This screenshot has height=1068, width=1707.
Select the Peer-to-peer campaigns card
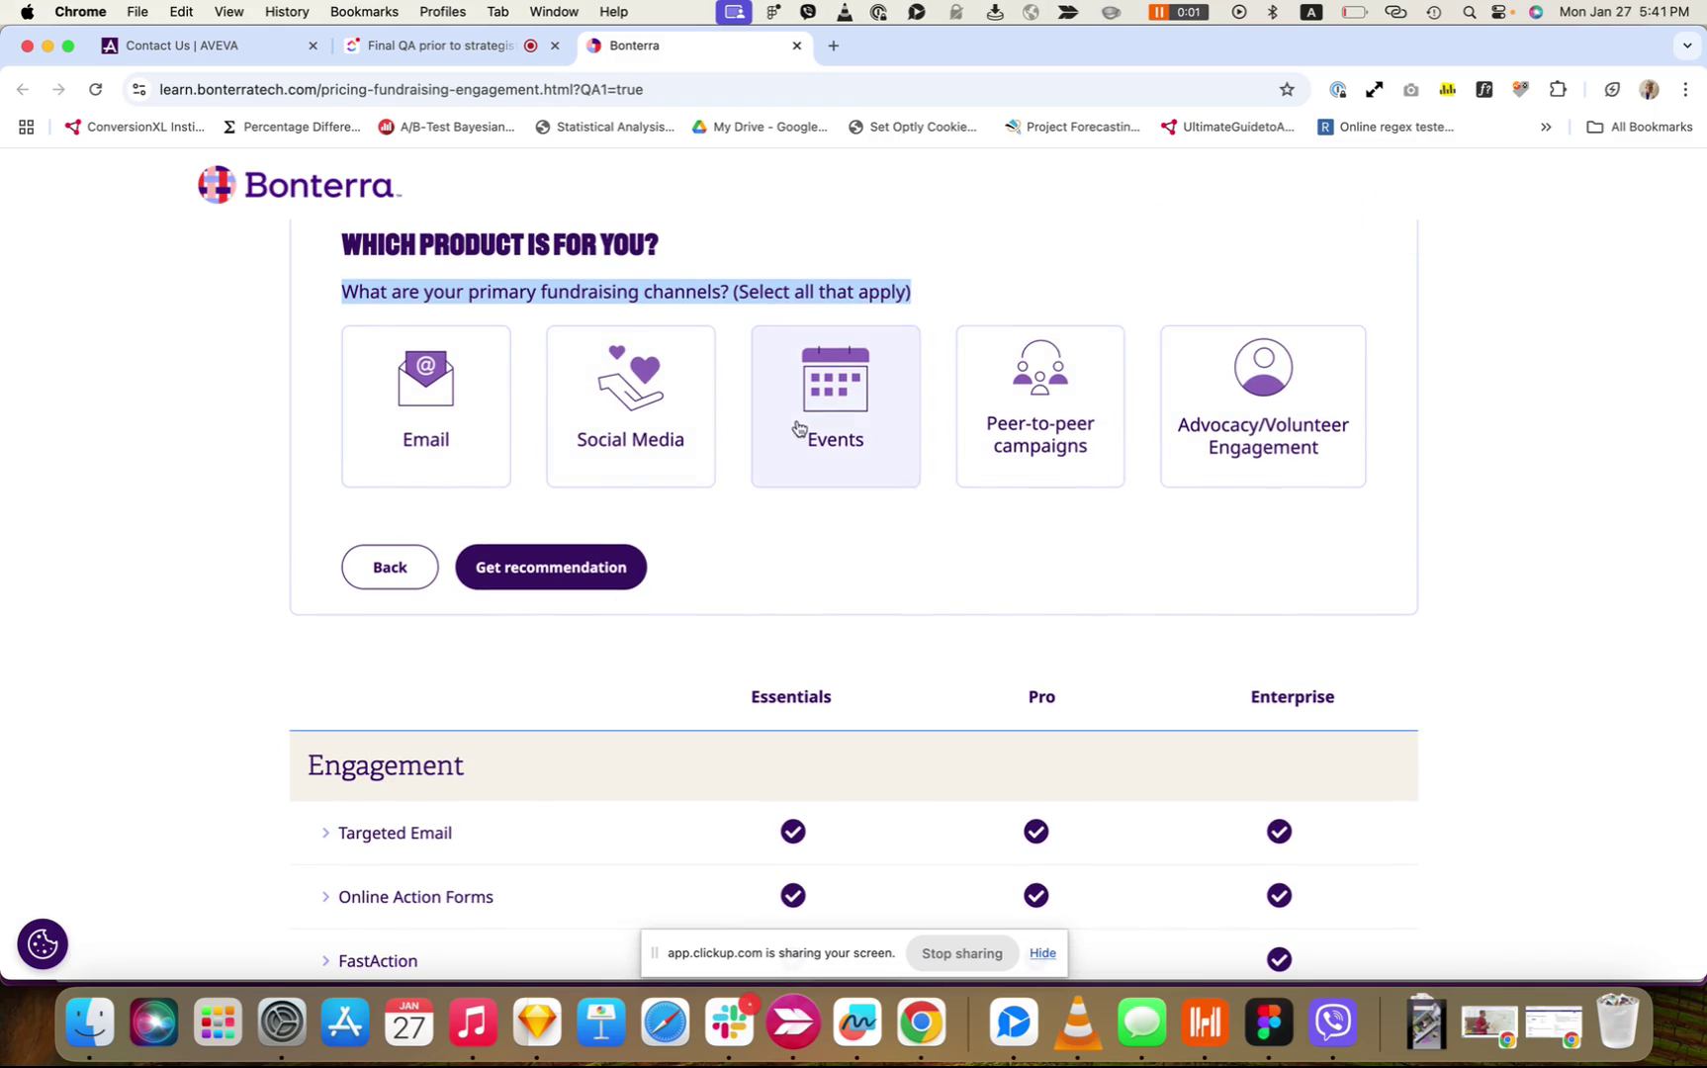(x=1040, y=406)
